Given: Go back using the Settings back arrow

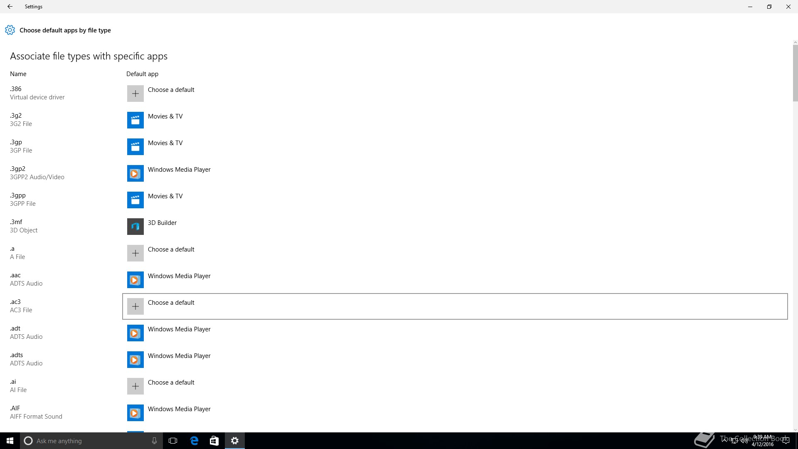Looking at the screenshot, I should tap(10, 7).
